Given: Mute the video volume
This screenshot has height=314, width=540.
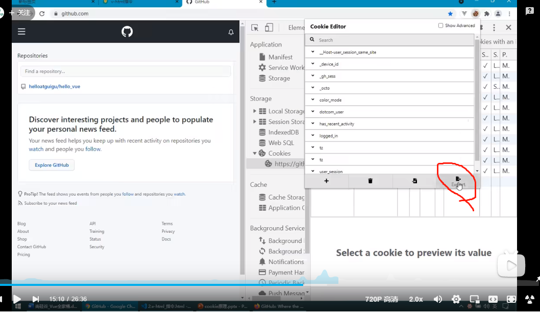Looking at the screenshot, I should click(x=438, y=299).
